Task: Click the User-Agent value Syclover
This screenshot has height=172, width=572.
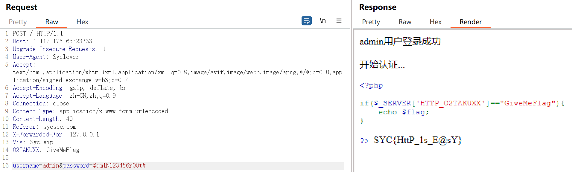Action: [x=66, y=57]
